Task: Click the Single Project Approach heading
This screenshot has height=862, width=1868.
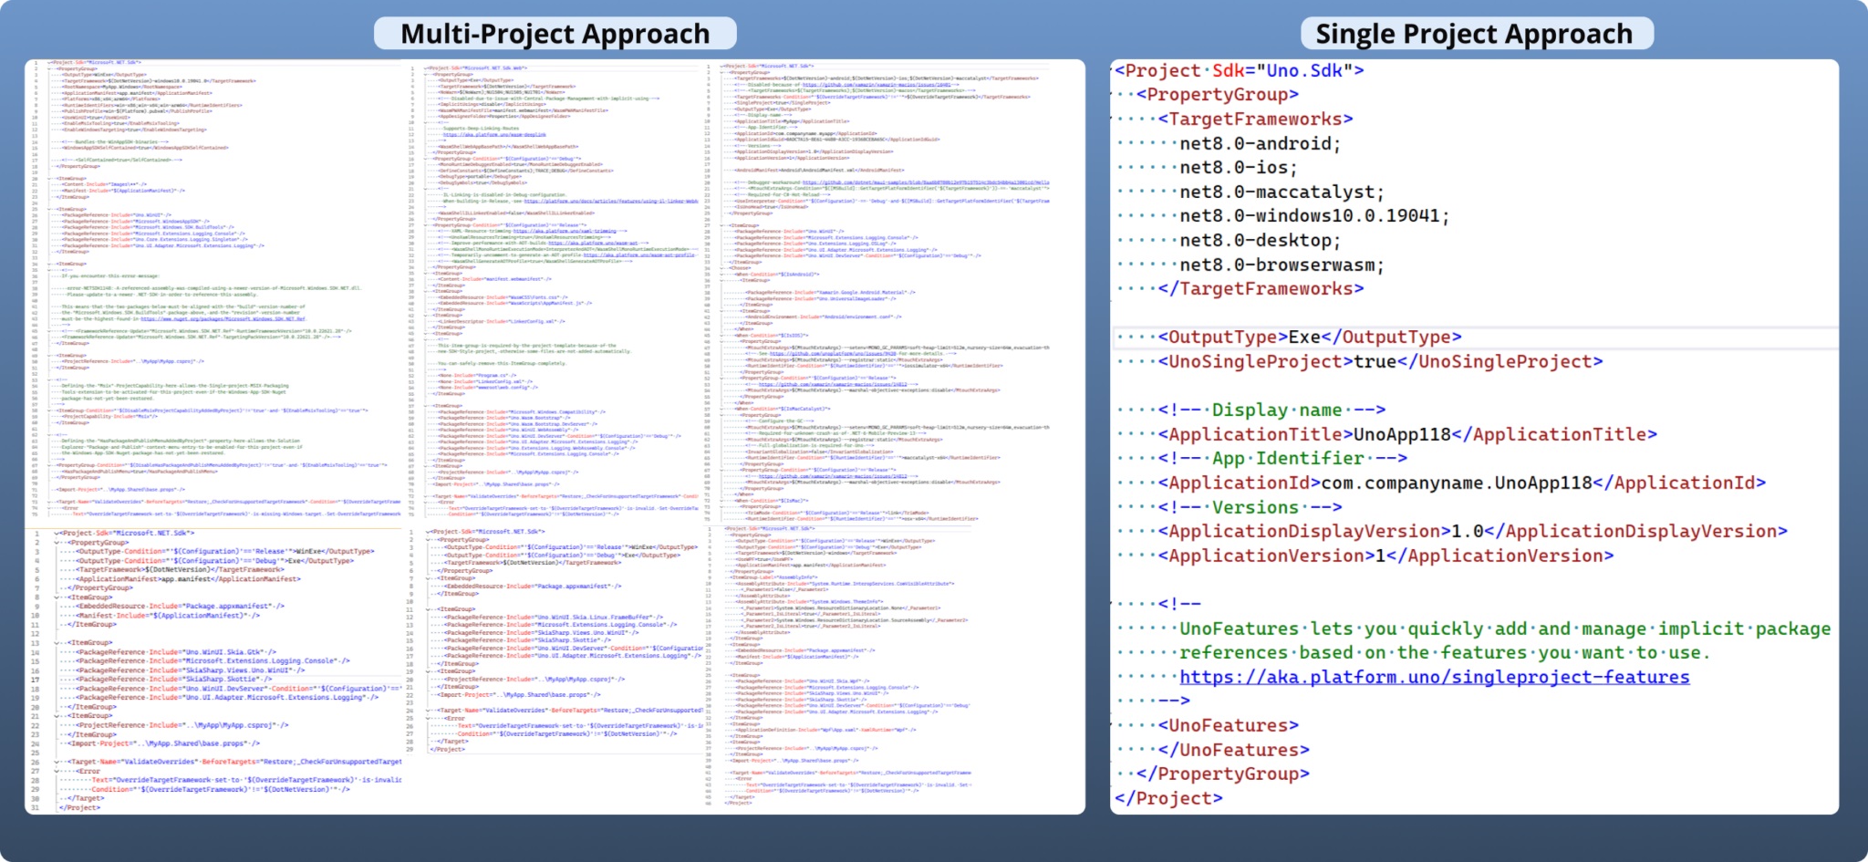Action: tap(1474, 34)
